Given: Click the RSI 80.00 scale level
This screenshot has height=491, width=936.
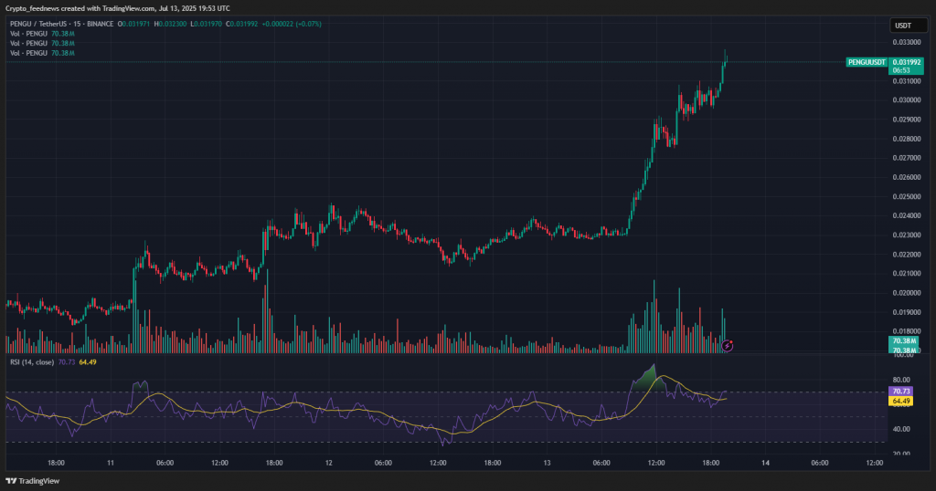Looking at the screenshot, I should click(x=900, y=380).
